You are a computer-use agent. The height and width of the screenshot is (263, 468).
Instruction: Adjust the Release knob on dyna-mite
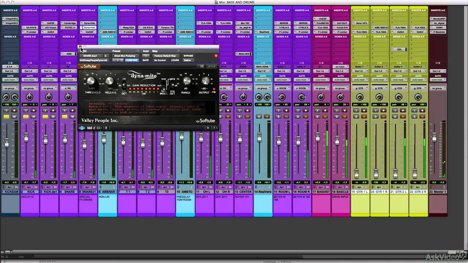click(x=109, y=81)
